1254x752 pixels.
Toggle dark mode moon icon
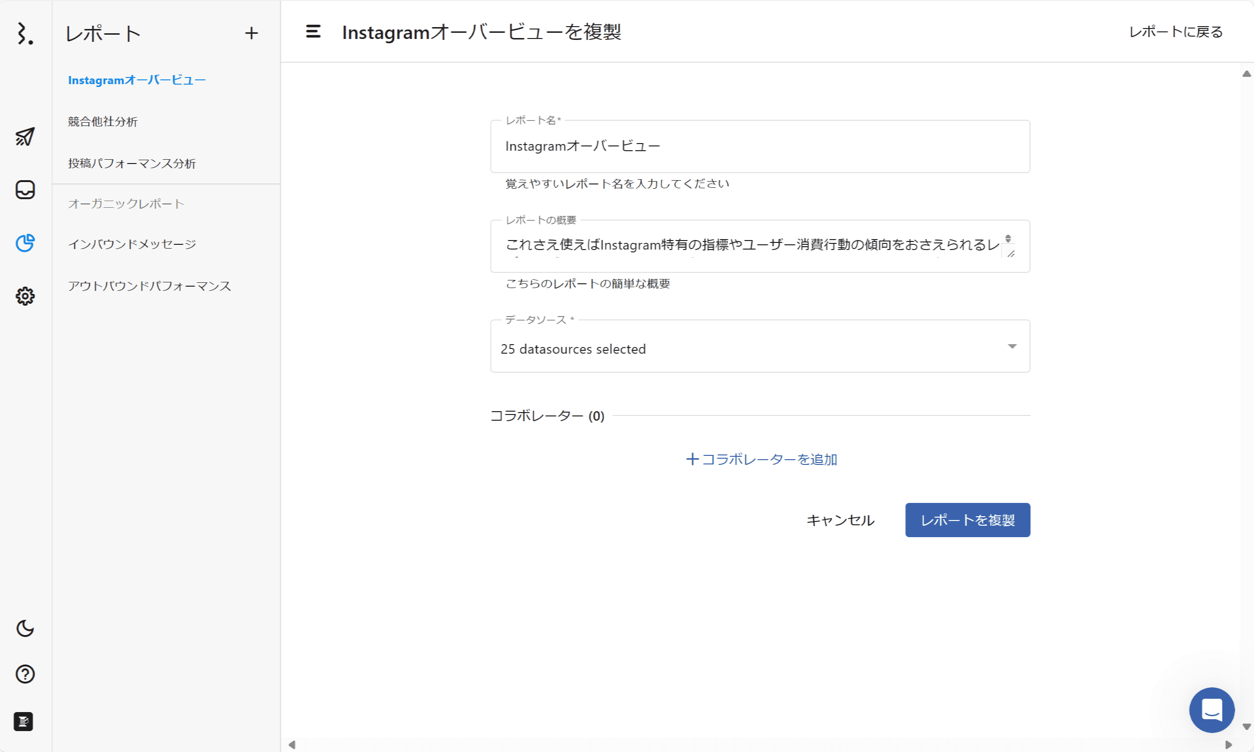pyautogui.click(x=25, y=628)
